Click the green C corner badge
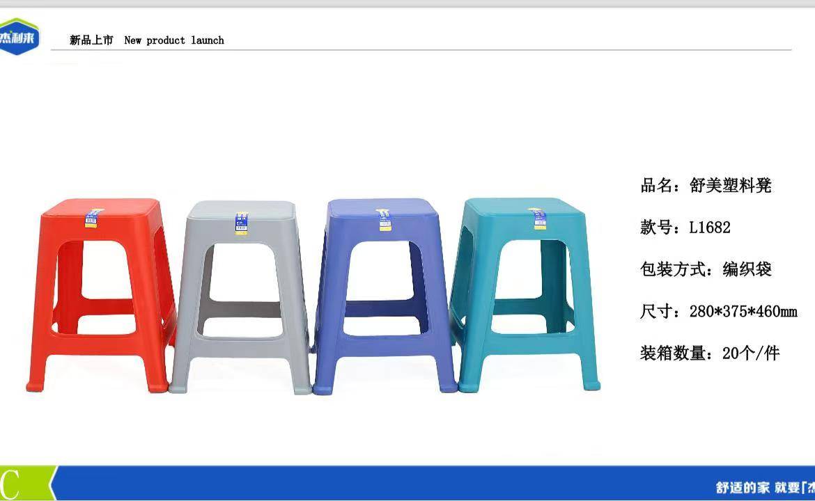The height and width of the screenshot is (501, 815). pos(26,484)
